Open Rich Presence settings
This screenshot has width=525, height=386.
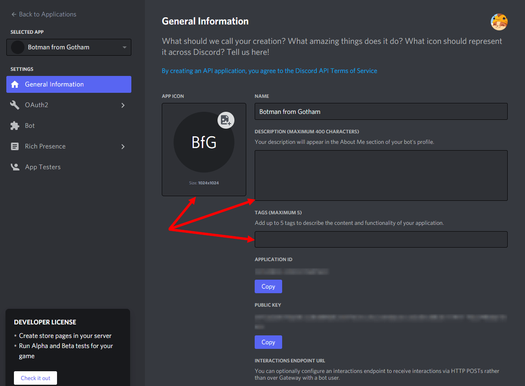[69, 146]
